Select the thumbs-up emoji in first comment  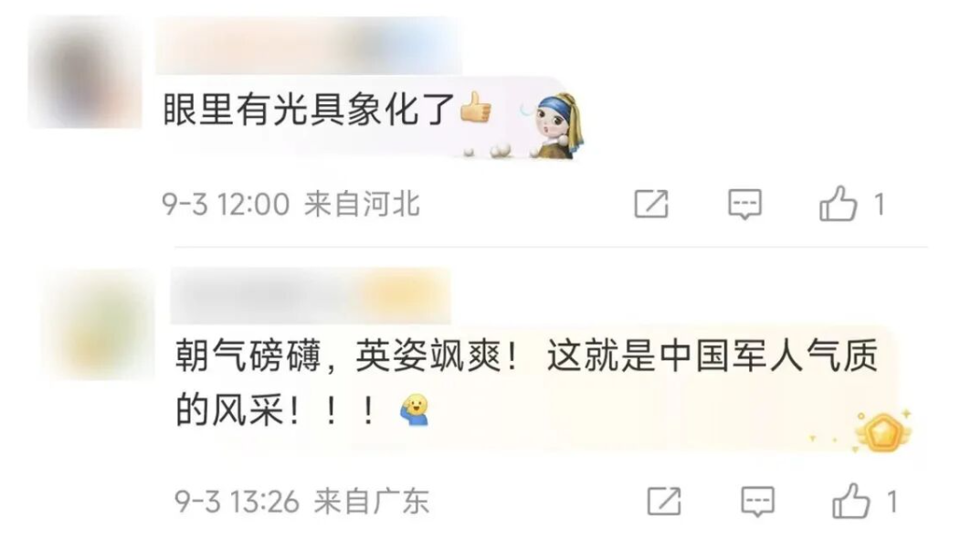[476, 107]
